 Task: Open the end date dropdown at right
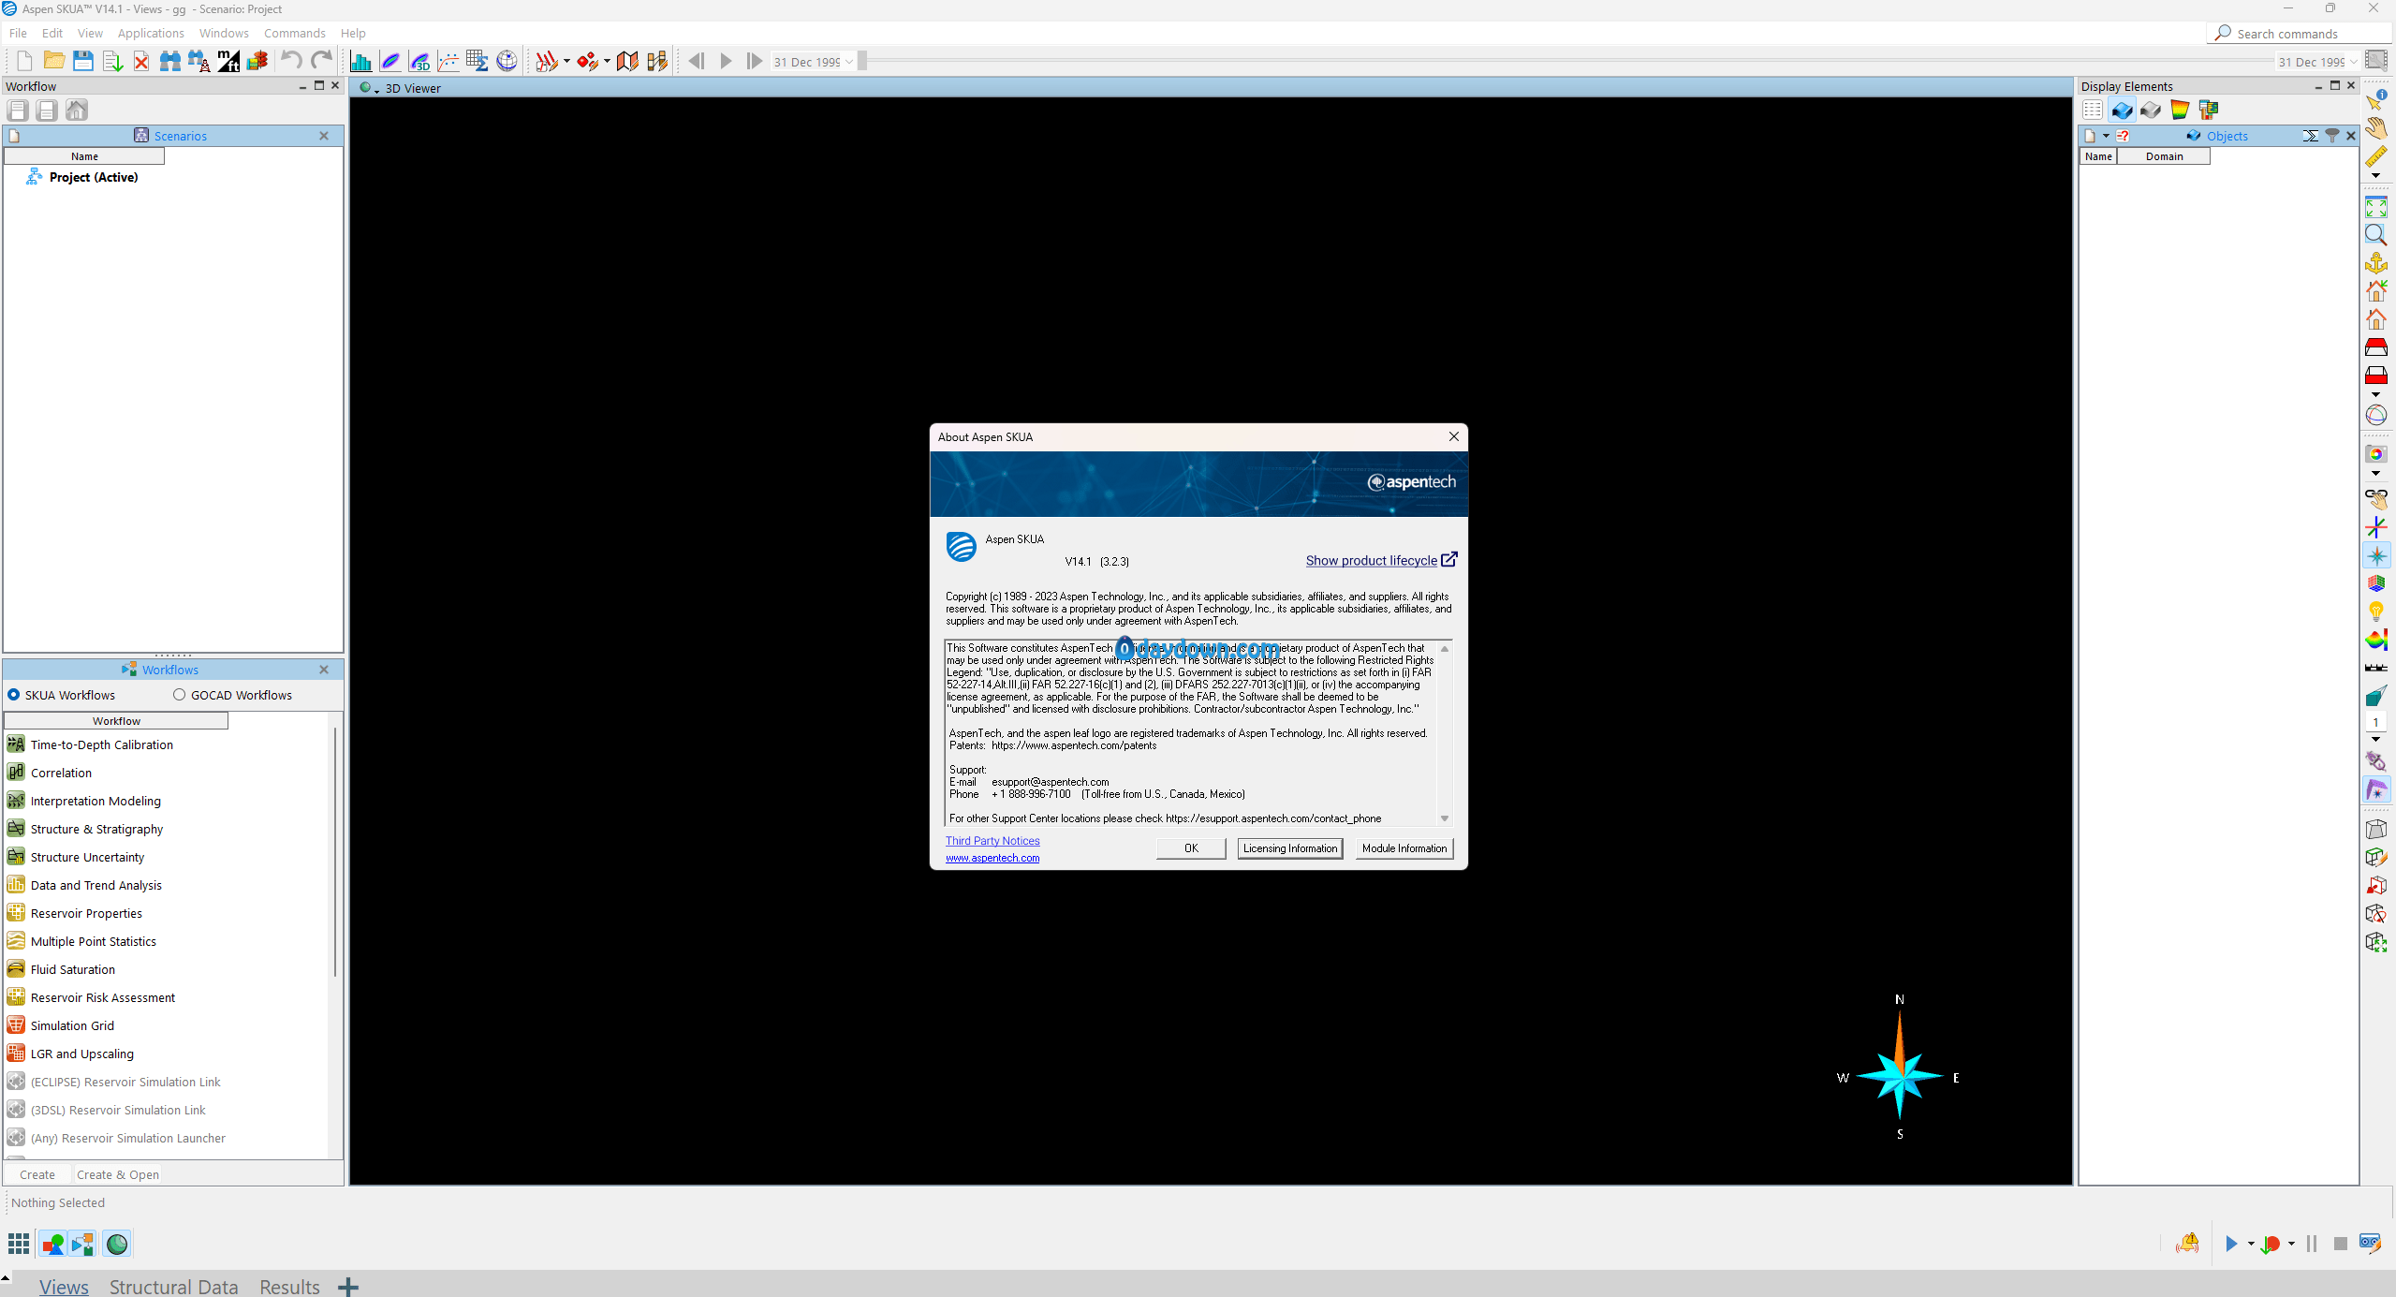coord(2354,62)
